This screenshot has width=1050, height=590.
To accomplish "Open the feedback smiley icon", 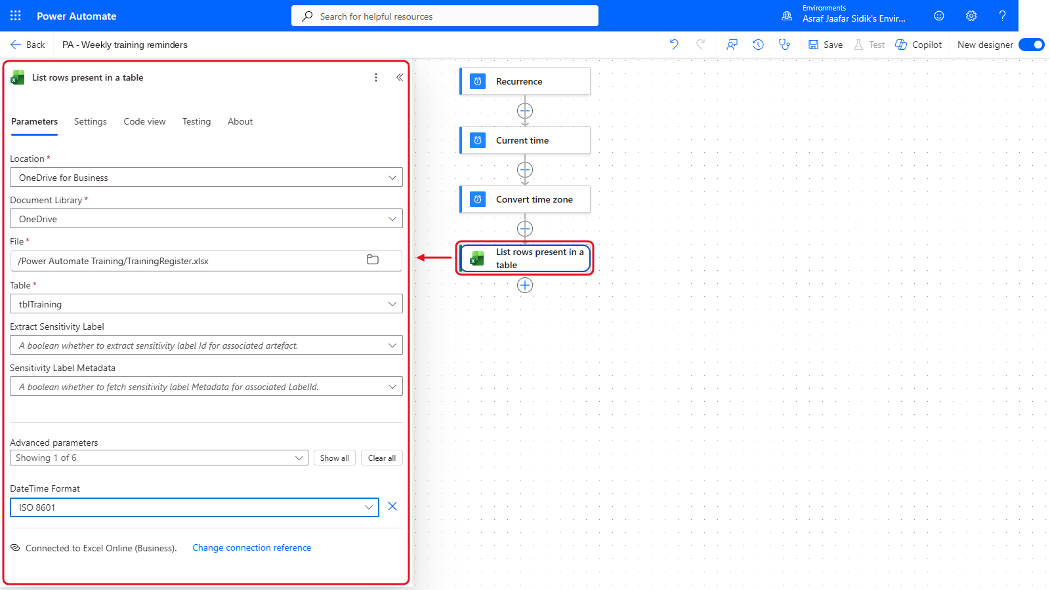I will [x=939, y=16].
